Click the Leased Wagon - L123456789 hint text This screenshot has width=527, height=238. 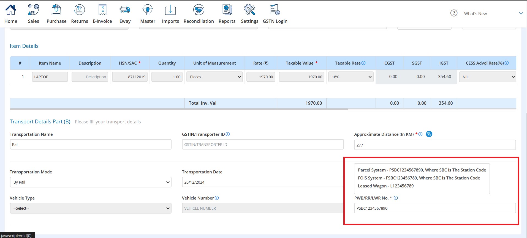coord(386,186)
